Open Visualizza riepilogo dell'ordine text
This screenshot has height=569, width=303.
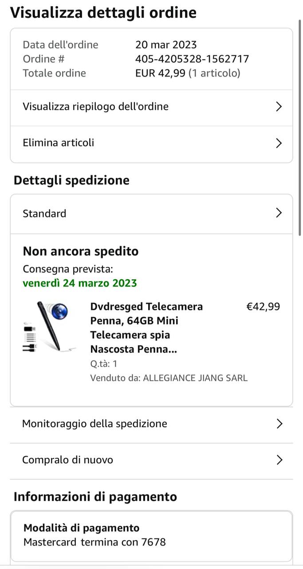pyautogui.click(x=95, y=107)
